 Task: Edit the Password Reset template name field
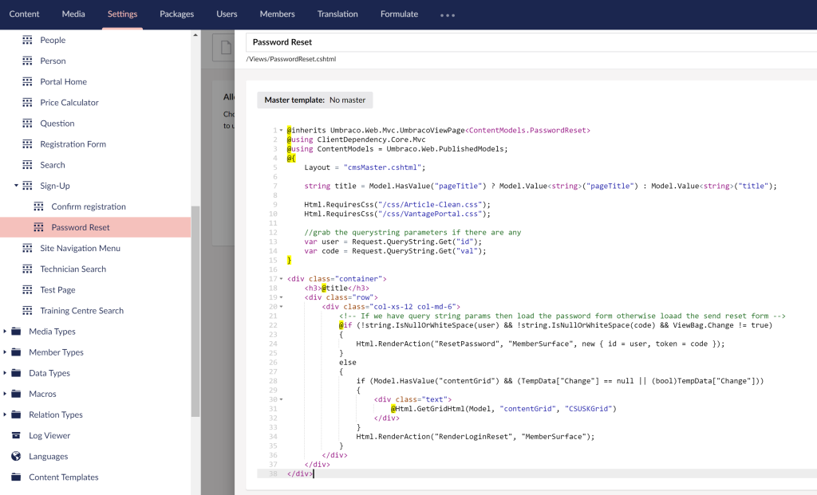[x=531, y=42]
